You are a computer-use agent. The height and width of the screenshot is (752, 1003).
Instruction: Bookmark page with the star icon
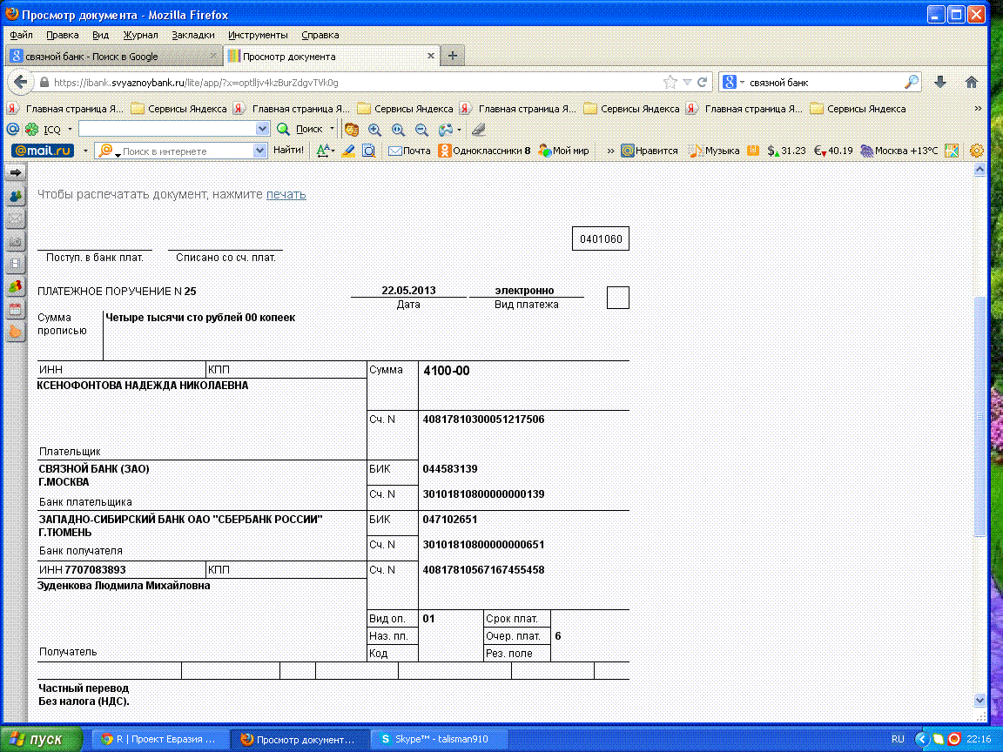click(670, 82)
